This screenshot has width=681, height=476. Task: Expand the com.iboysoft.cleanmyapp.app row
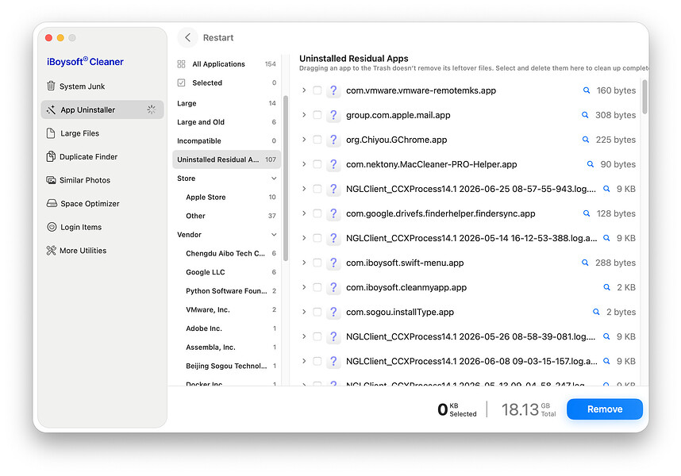[304, 287]
